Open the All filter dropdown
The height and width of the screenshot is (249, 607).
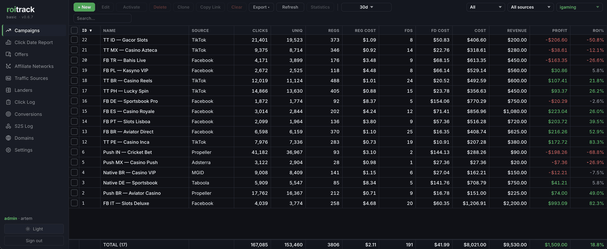pos(486,7)
